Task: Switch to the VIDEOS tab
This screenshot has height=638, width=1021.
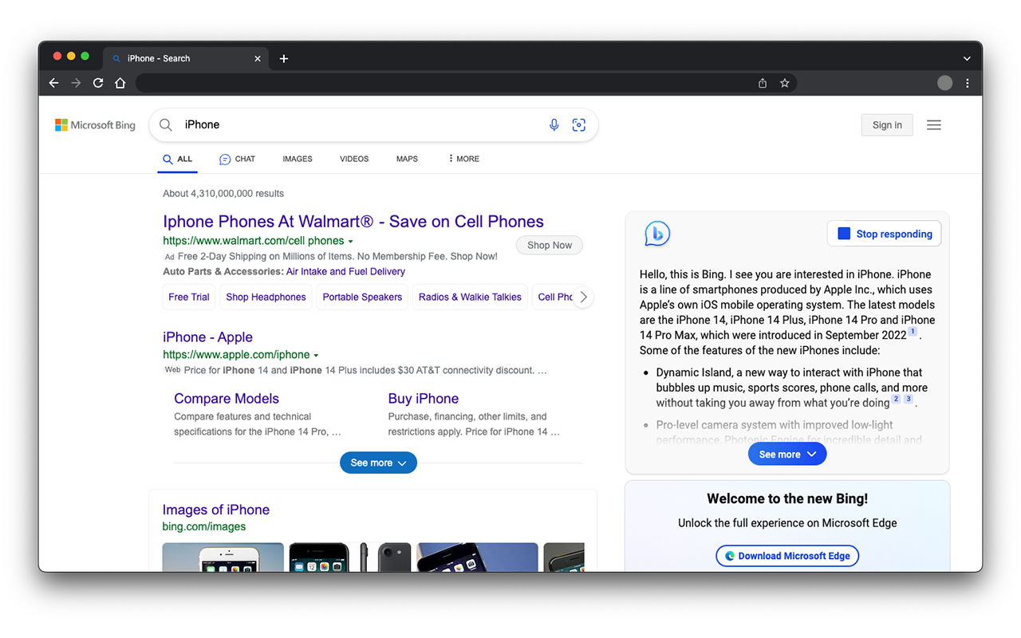Action: pyautogui.click(x=353, y=159)
